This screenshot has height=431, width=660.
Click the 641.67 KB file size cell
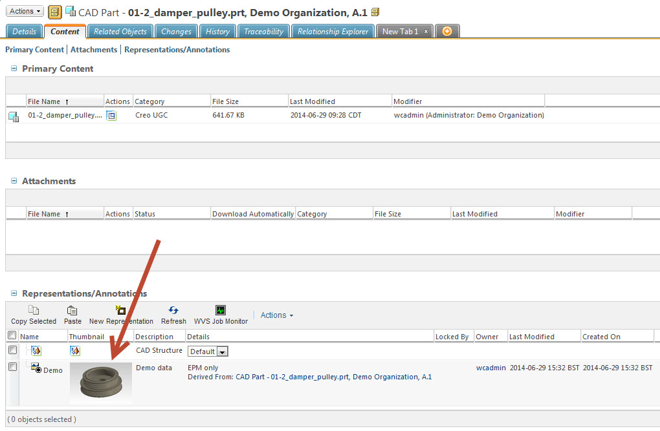point(228,115)
